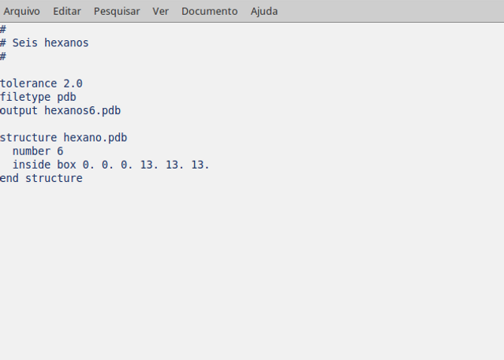Click the word inside in box line
504x360 pixels.
click(x=32, y=165)
